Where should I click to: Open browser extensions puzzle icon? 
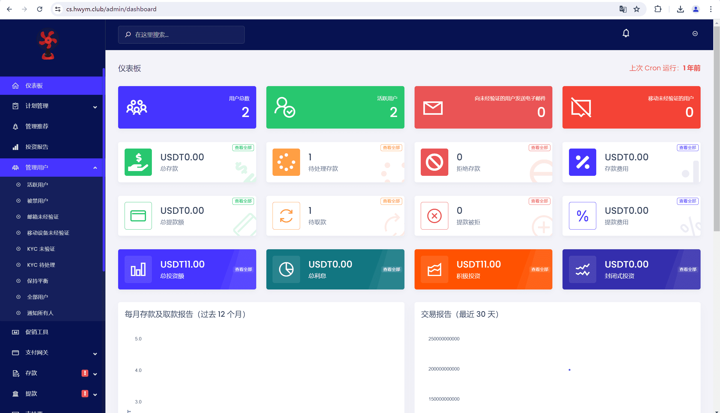(658, 9)
